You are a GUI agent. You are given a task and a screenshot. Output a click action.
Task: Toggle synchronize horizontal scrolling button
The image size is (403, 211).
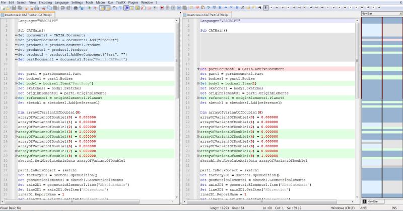[108, 8]
